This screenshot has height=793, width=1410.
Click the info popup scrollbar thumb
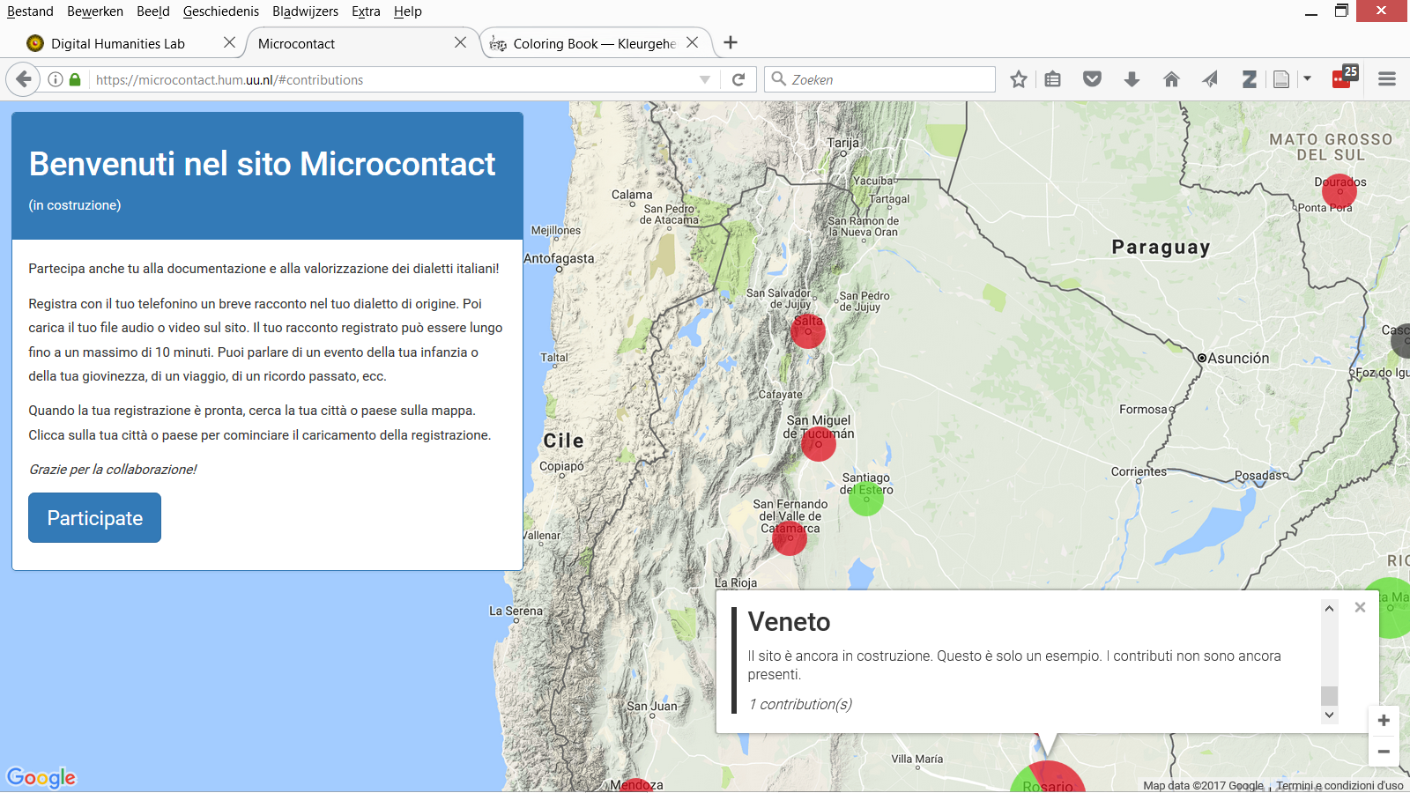click(1330, 696)
